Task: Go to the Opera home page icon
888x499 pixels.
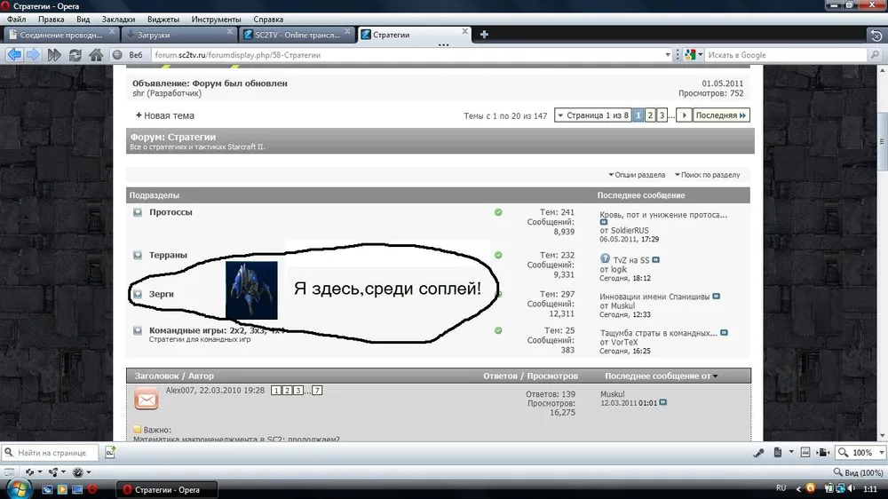Action: click(97, 55)
